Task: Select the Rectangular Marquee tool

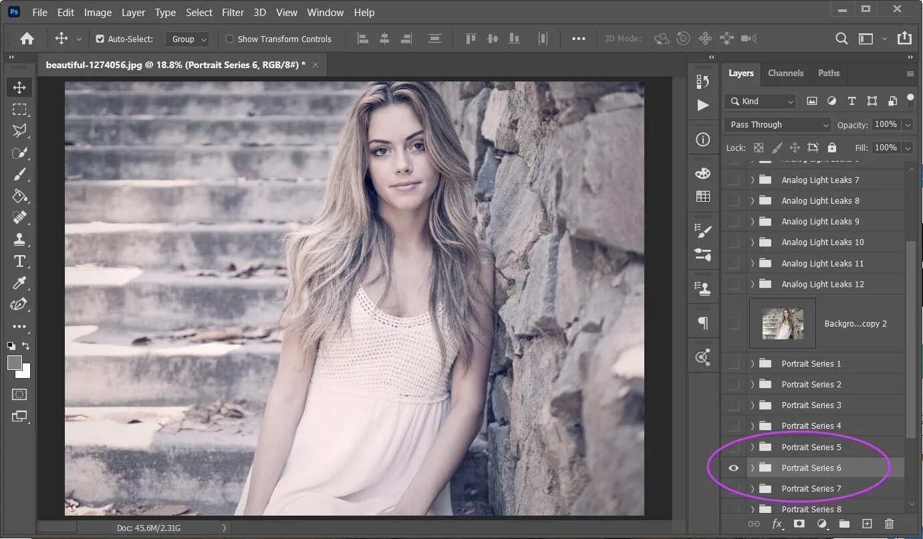Action: 19,109
